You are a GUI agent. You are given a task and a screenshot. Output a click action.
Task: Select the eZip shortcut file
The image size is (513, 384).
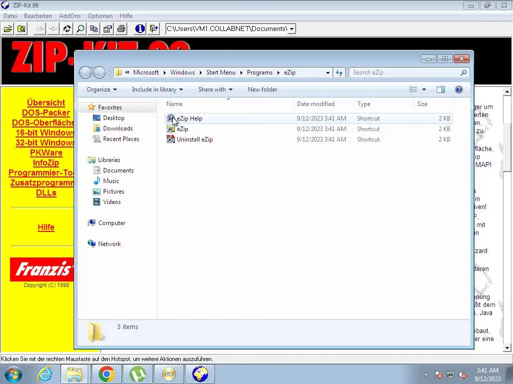point(308,129)
